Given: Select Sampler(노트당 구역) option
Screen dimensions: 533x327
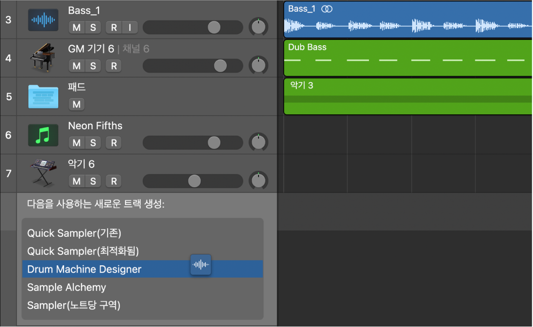Looking at the screenshot, I should coord(74,305).
